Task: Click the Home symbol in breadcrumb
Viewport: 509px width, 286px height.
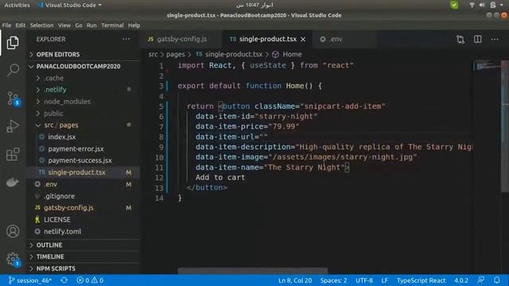Action: tap(287, 55)
